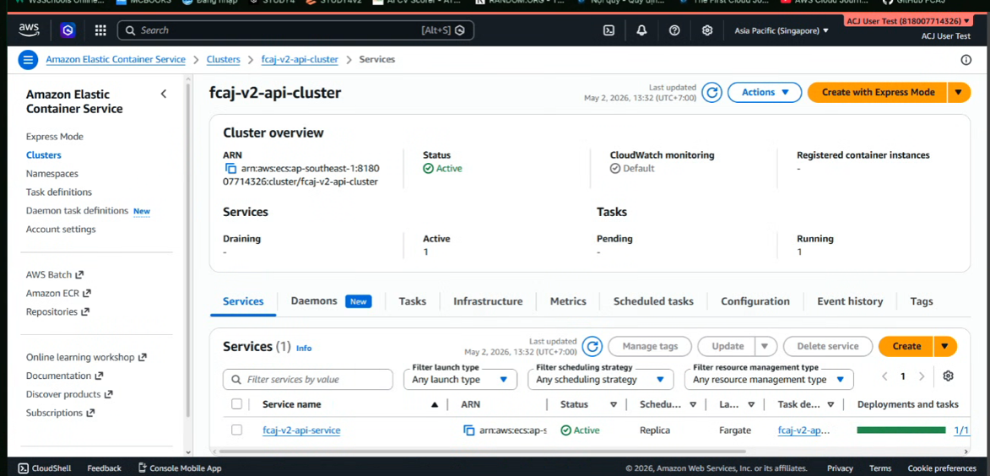Viewport: 990px width, 476px height.
Task: Click the Amazon Q icon in search bar
Action: (x=460, y=30)
